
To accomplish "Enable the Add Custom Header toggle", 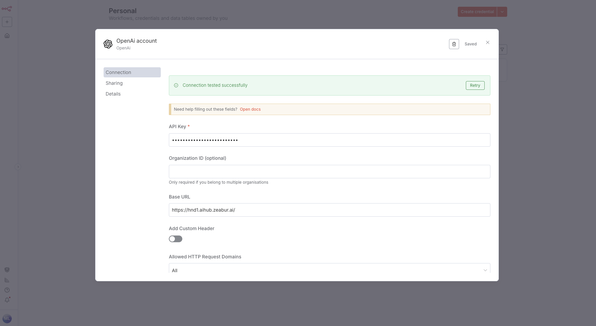I will 175,239.
